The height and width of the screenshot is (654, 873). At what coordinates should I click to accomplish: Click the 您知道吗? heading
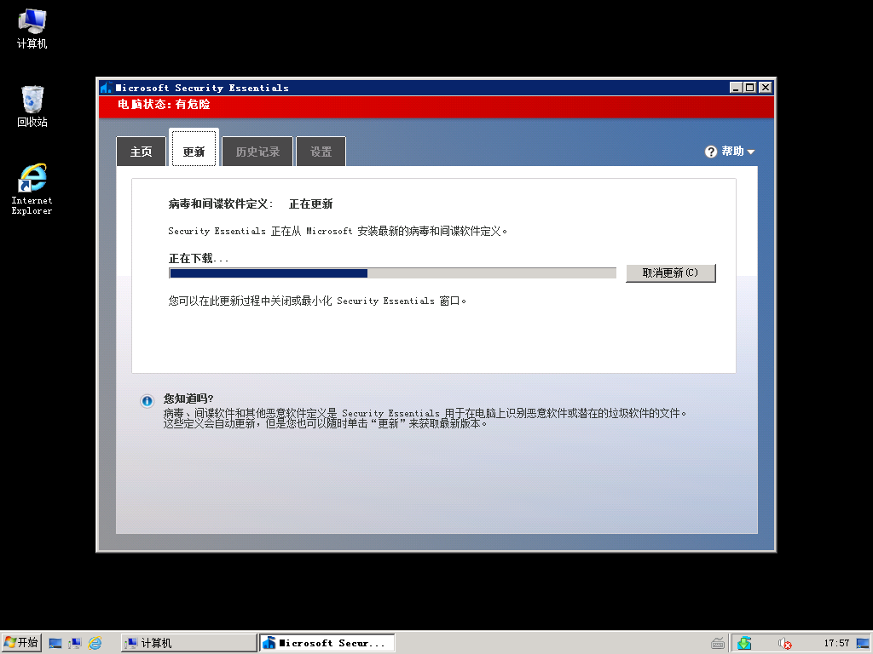pos(188,399)
